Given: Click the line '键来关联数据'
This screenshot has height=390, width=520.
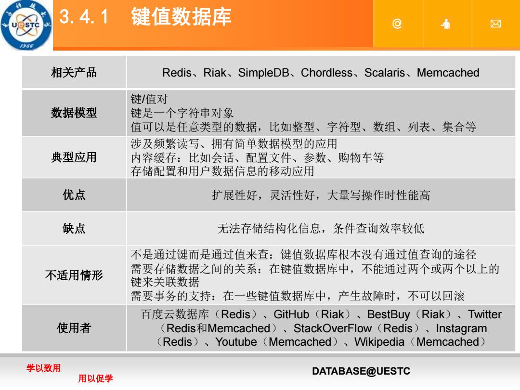Looking at the screenshot, I should 165,282.
